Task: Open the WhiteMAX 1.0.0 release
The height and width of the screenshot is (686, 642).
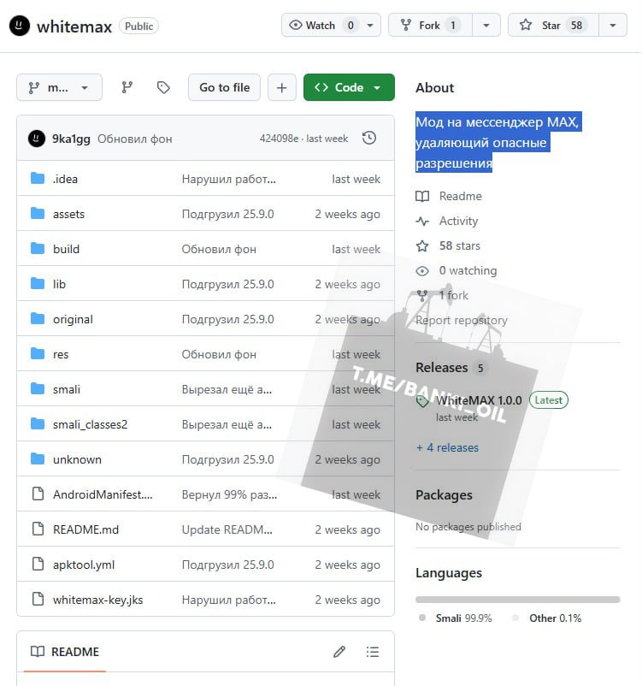Action: coord(479,400)
